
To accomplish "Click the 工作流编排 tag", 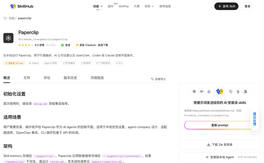I will (x=69, y=63).
